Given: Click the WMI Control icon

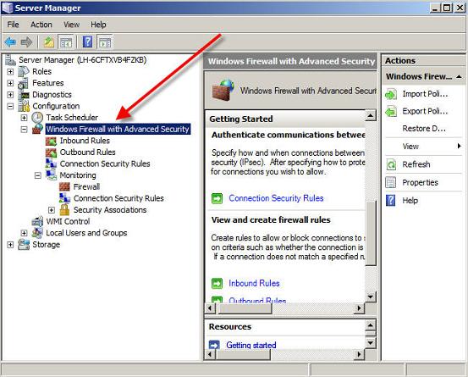Looking at the screenshot, I should click(37, 221).
